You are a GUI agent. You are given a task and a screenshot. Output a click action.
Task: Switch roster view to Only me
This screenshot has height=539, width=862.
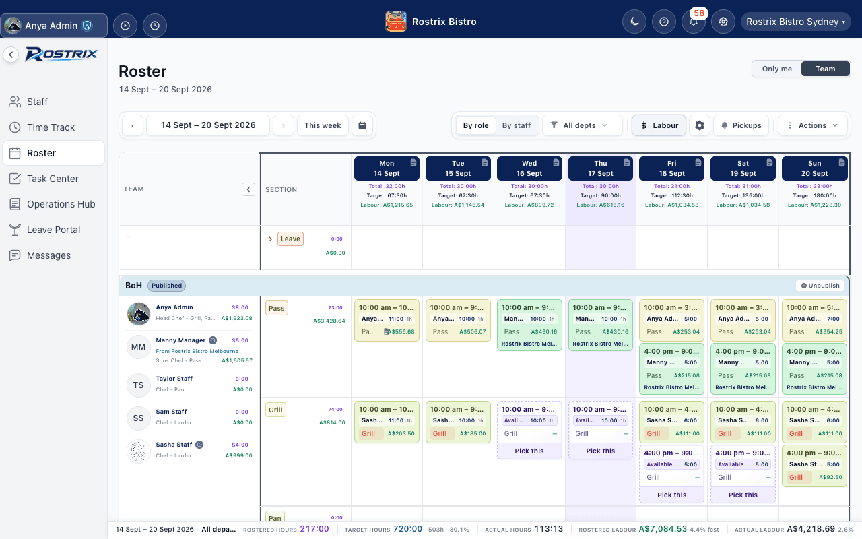click(777, 69)
